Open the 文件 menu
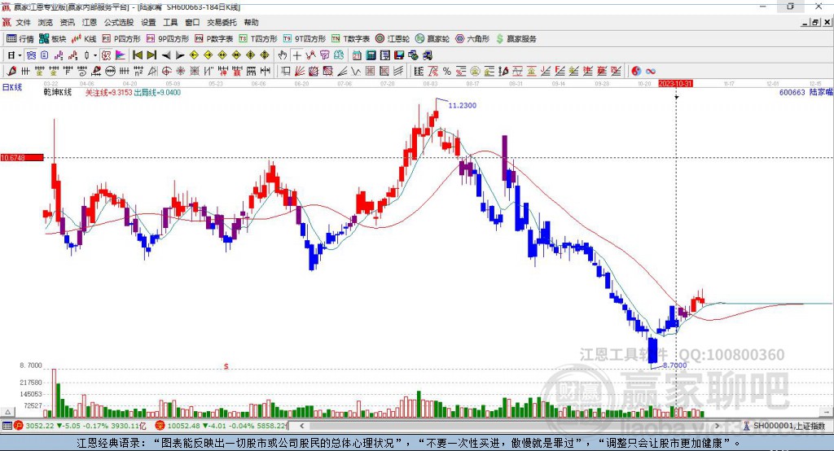Screen dimensions: 834x451 click(23, 22)
